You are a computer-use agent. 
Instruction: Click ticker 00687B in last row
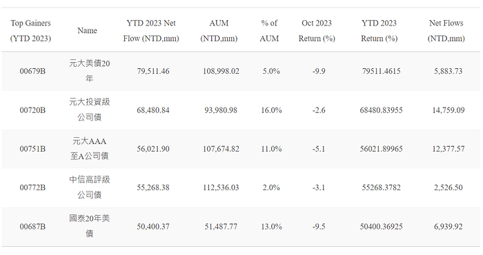32,227
